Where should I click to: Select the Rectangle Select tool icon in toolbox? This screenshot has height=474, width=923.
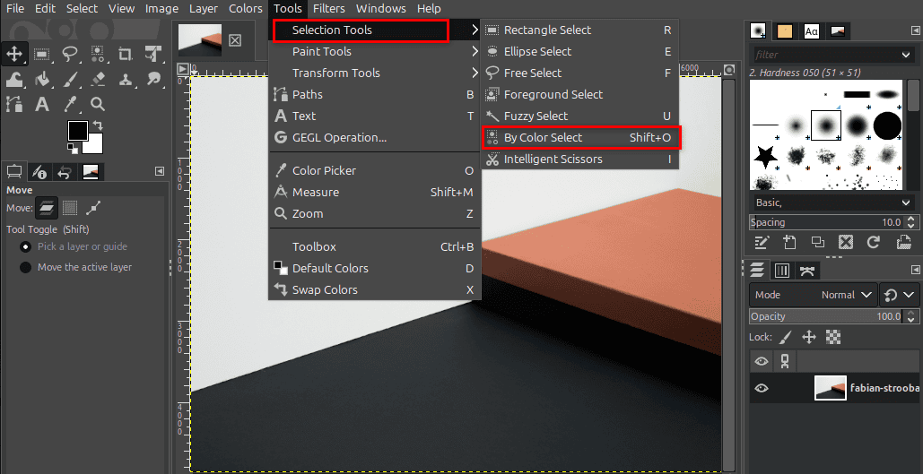pyautogui.click(x=42, y=54)
